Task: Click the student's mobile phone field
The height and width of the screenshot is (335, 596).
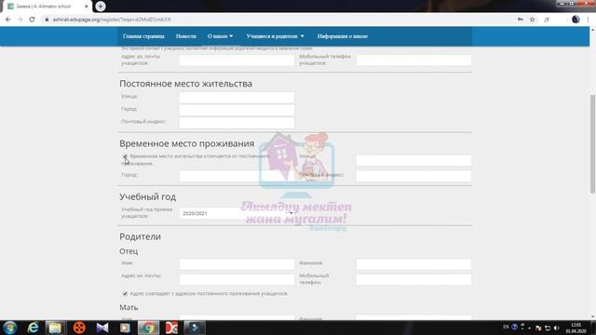Action: coord(413,60)
